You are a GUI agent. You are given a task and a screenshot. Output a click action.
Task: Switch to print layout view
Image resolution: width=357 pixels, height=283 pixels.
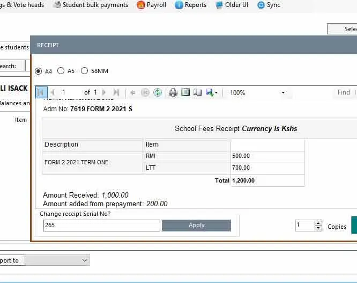pyautogui.click(x=185, y=92)
